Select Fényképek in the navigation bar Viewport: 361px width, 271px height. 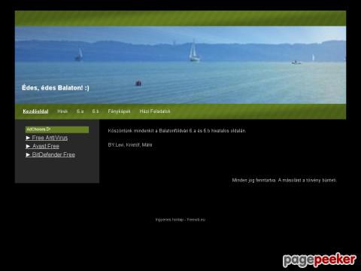119,111
